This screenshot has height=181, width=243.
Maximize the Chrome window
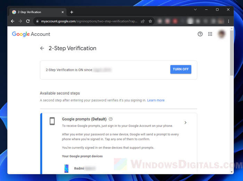tap(217, 10)
